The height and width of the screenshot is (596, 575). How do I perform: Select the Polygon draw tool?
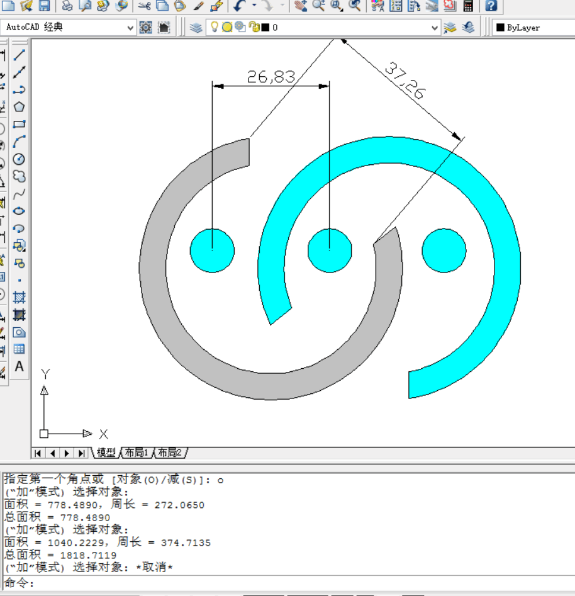20,107
